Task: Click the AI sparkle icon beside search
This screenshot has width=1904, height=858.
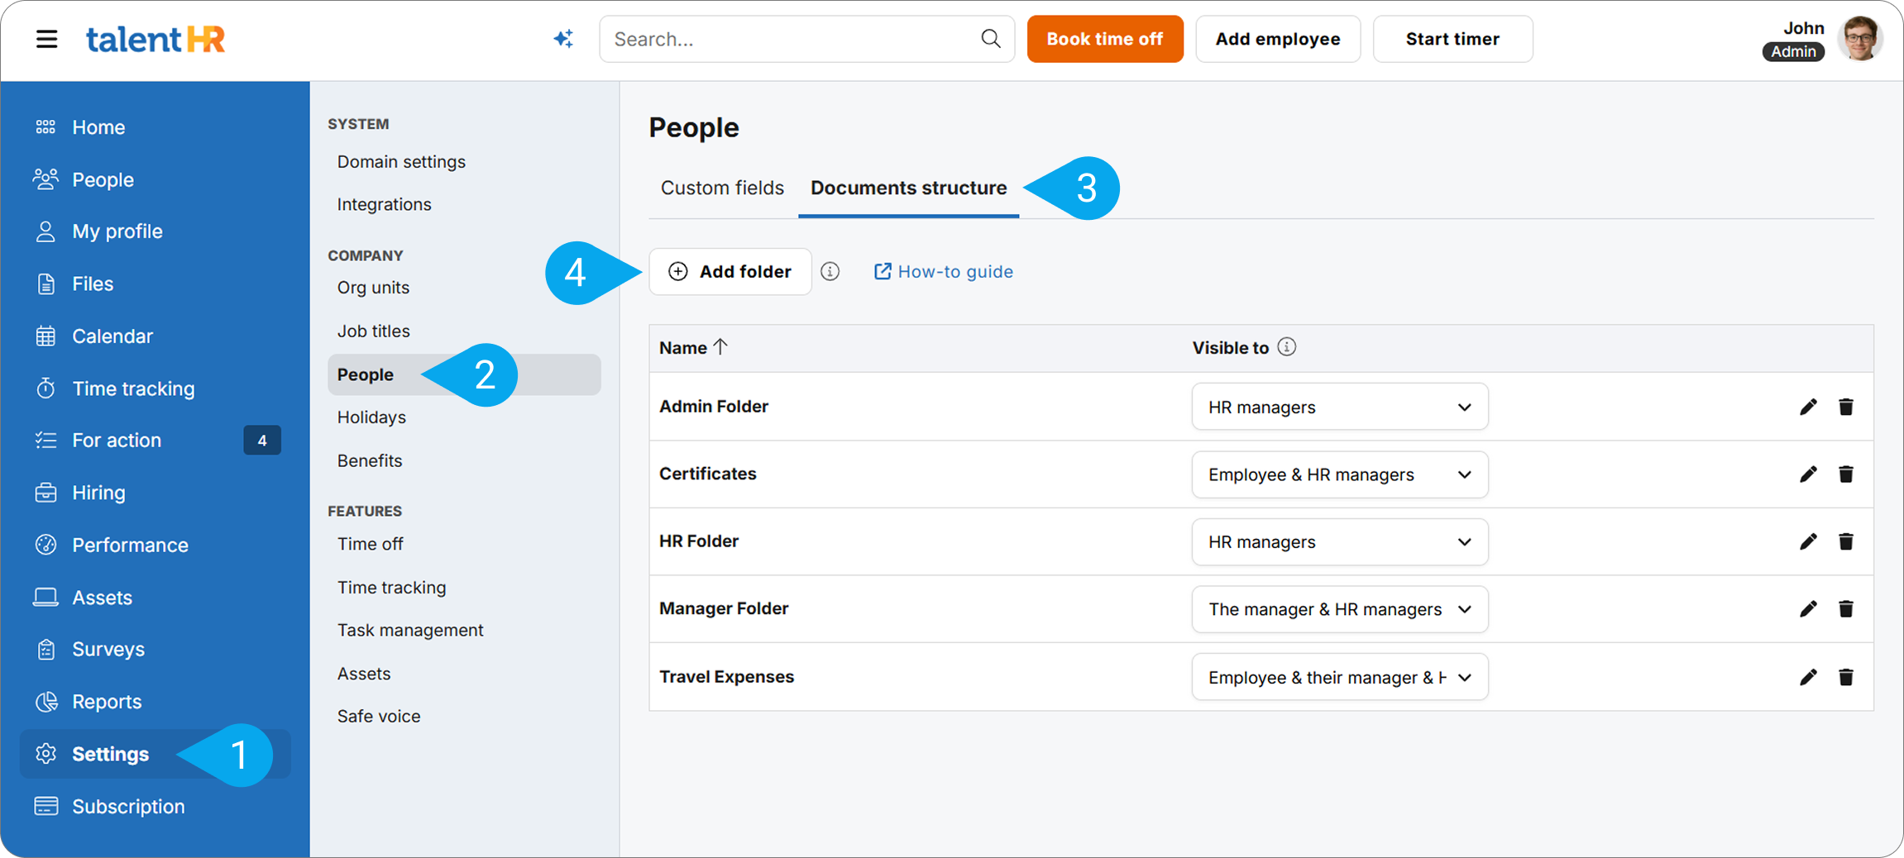Action: coord(563,39)
